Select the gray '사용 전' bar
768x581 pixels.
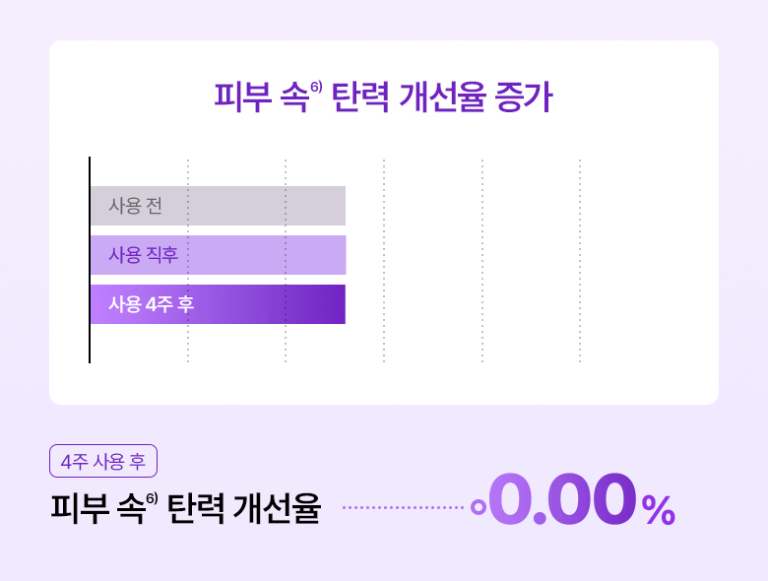[218, 206]
